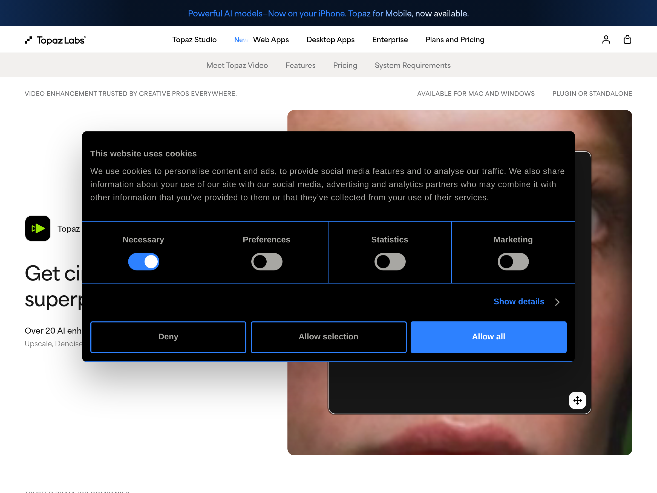Click the move arrows icon on preview
This screenshot has width=657, height=493.
click(577, 400)
